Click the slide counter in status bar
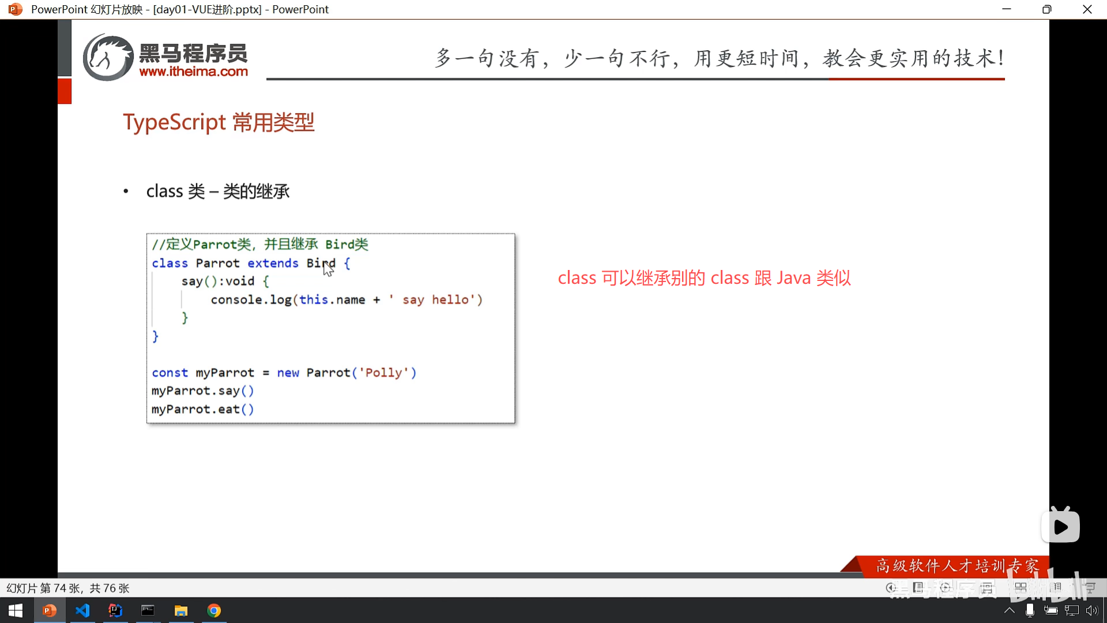Image resolution: width=1107 pixels, height=623 pixels. [67, 588]
